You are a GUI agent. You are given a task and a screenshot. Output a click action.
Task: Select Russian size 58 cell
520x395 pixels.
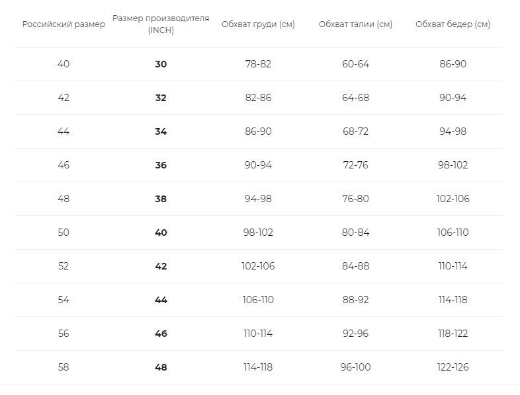(64, 367)
